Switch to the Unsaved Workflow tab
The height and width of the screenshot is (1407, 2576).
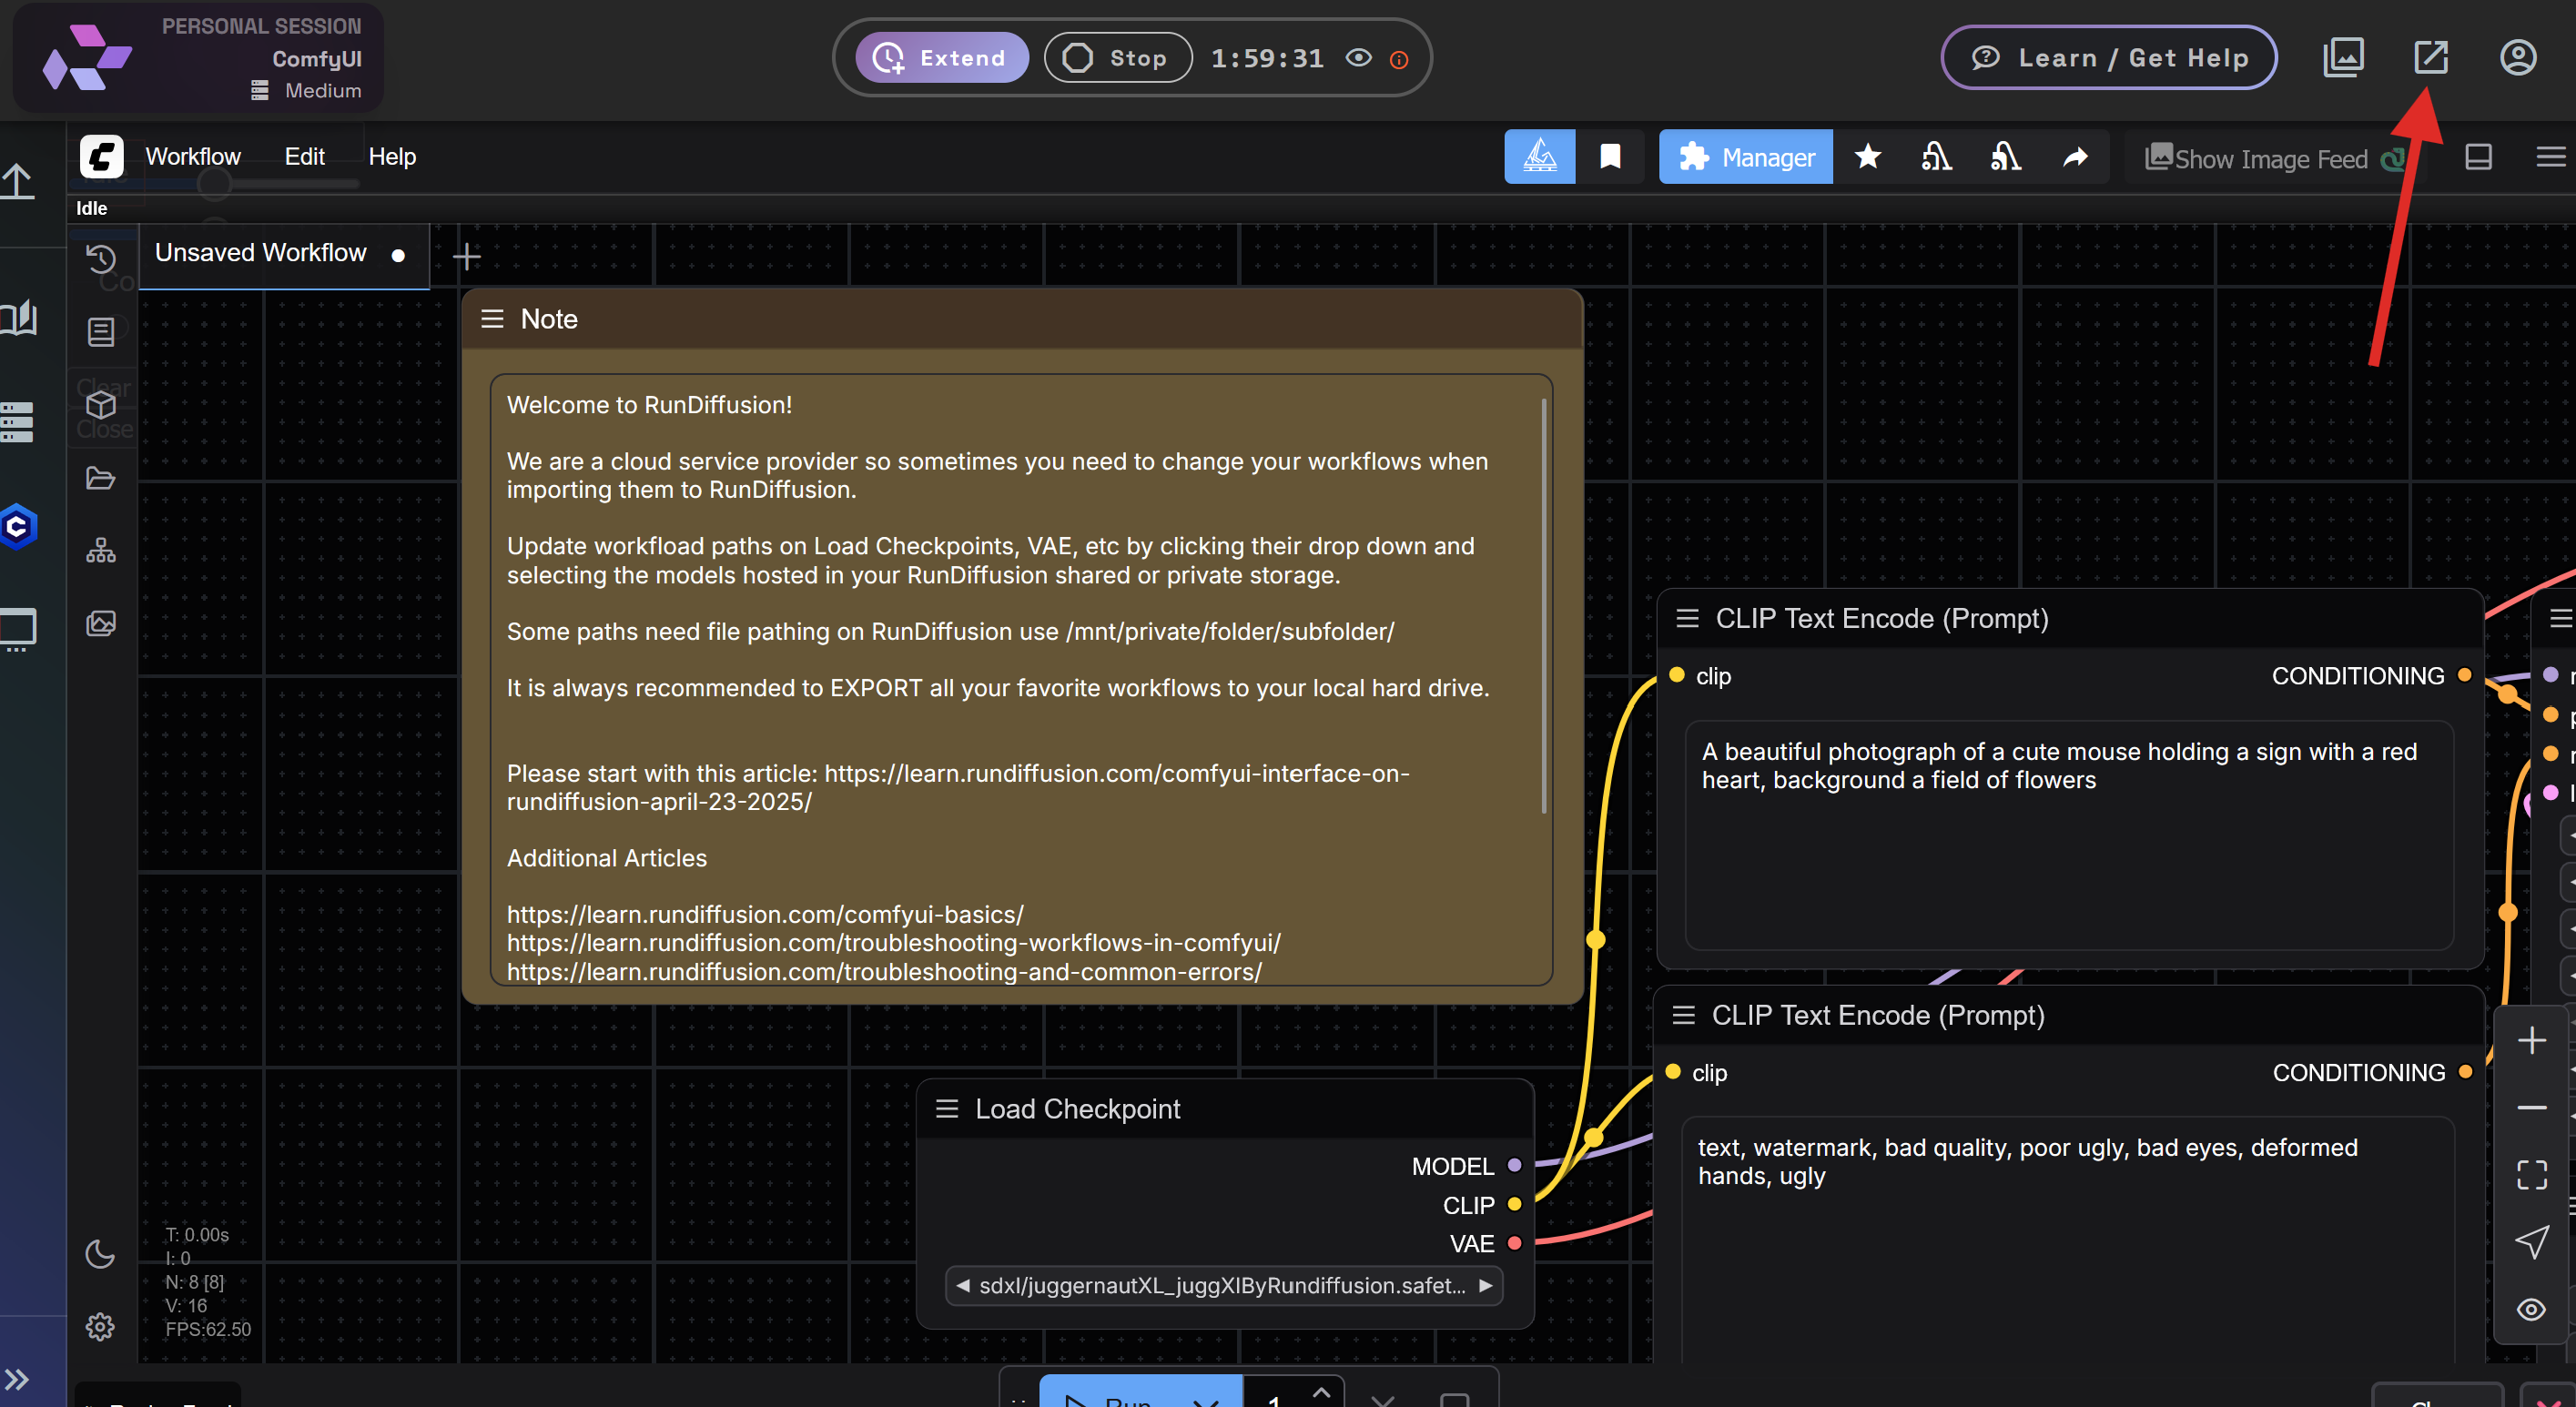pyautogui.click(x=262, y=253)
